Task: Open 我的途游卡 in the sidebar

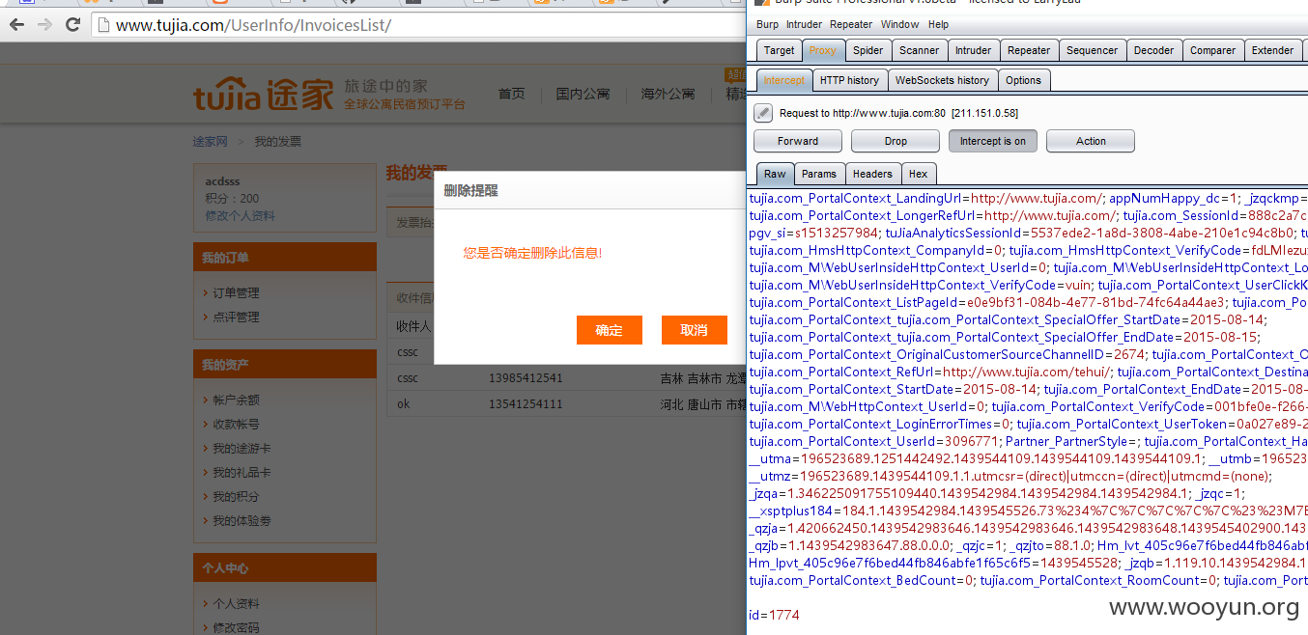Action: tap(242, 449)
